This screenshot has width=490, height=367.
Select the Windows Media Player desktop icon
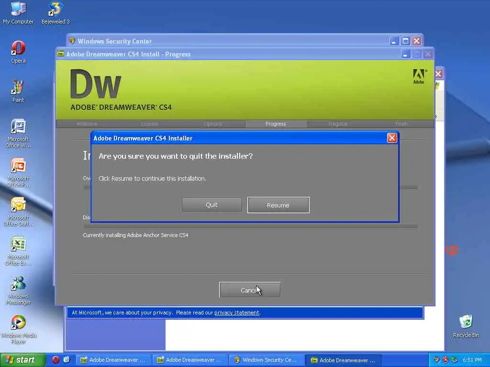point(18,329)
